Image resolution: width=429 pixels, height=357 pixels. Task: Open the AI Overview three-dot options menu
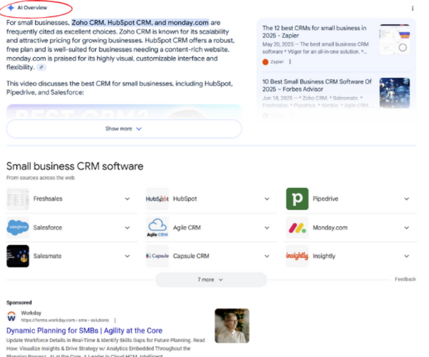pyautogui.click(x=413, y=8)
